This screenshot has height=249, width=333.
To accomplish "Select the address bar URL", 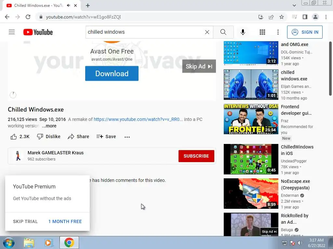I will (x=83, y=17).
